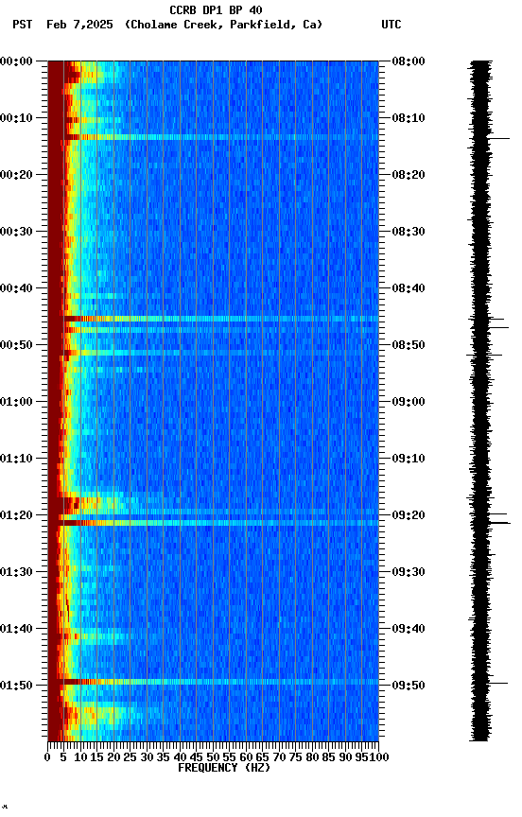Click the location text "(Cholame Creek, Parkfield, Ca)"
The image size is (522, 817).
click(x=223, y=25)
